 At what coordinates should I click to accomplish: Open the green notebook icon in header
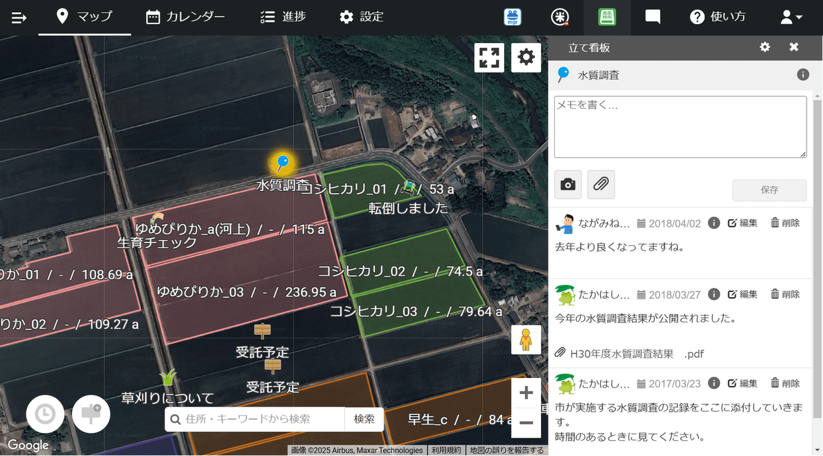pos(607,17)
